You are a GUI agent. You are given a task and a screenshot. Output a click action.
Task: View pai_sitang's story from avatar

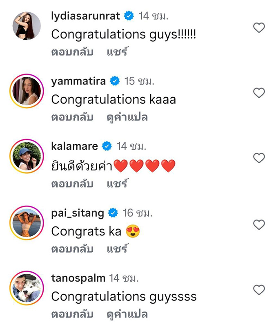(x=27, y=223)
